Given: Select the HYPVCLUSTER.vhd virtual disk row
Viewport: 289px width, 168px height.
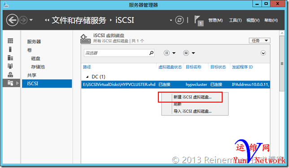Looking at the screenshot, I should [175, 84].
